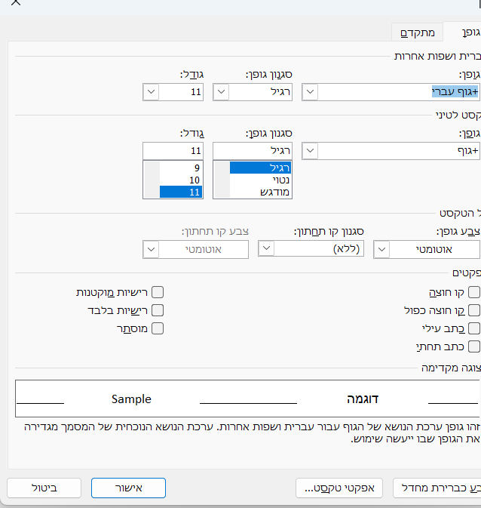
Task: Toggle the קו חוצה כפול checkbox
Action: (474, 310)
